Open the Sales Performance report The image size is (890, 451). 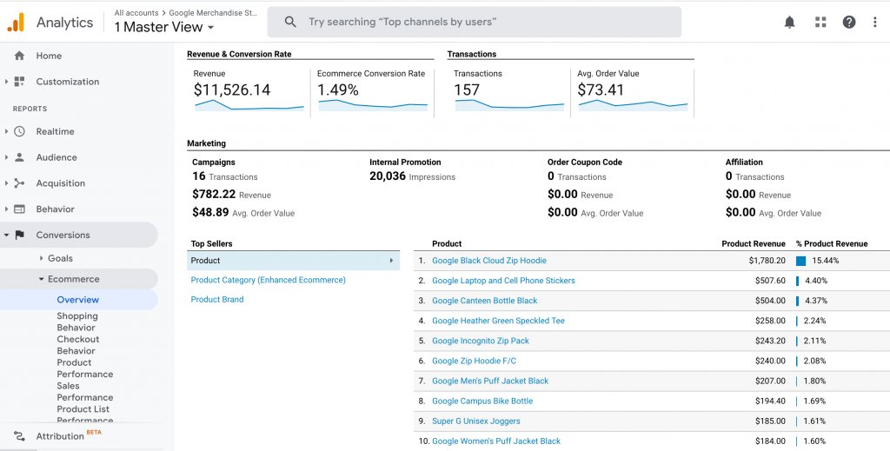(84, 391)
